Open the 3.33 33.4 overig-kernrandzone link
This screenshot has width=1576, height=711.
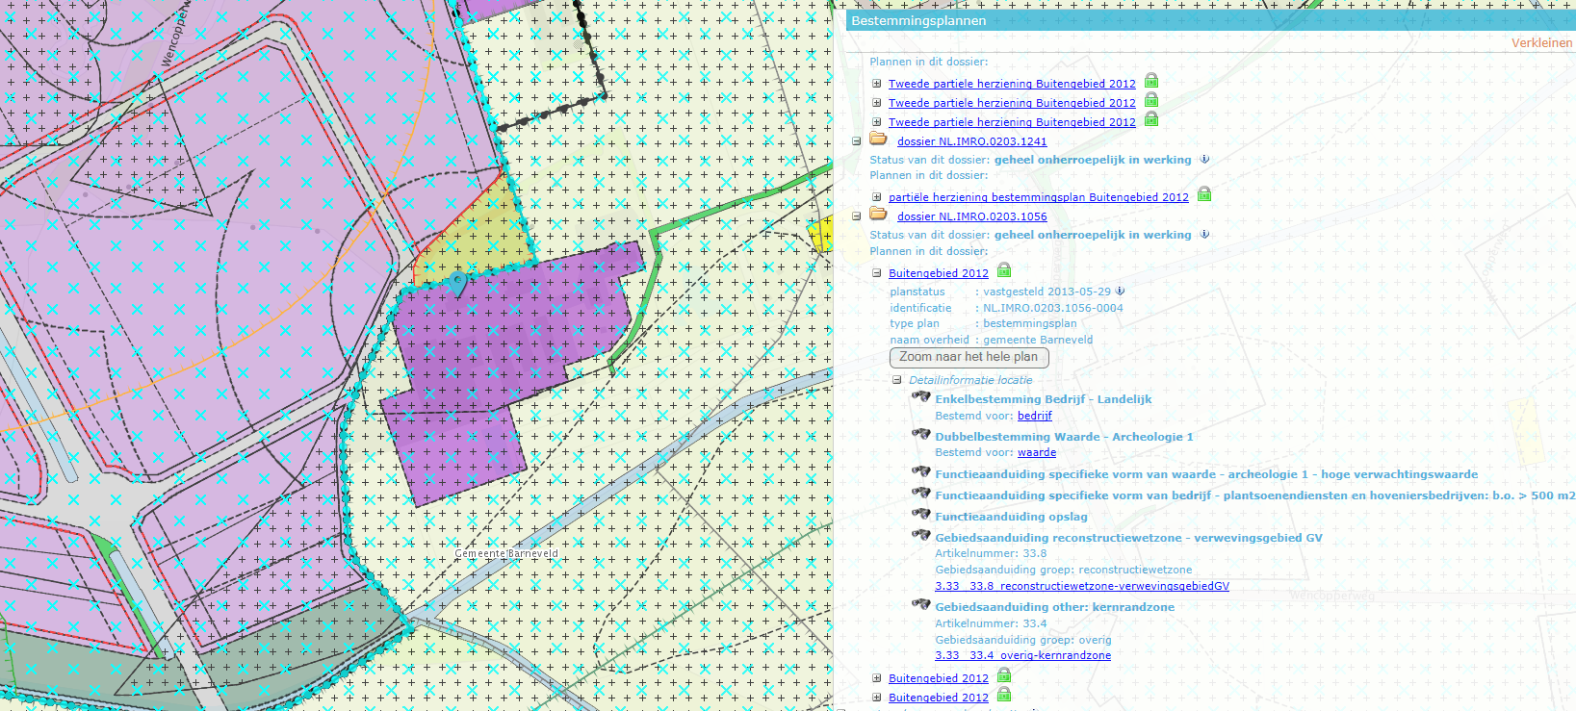click(1022, 655)
